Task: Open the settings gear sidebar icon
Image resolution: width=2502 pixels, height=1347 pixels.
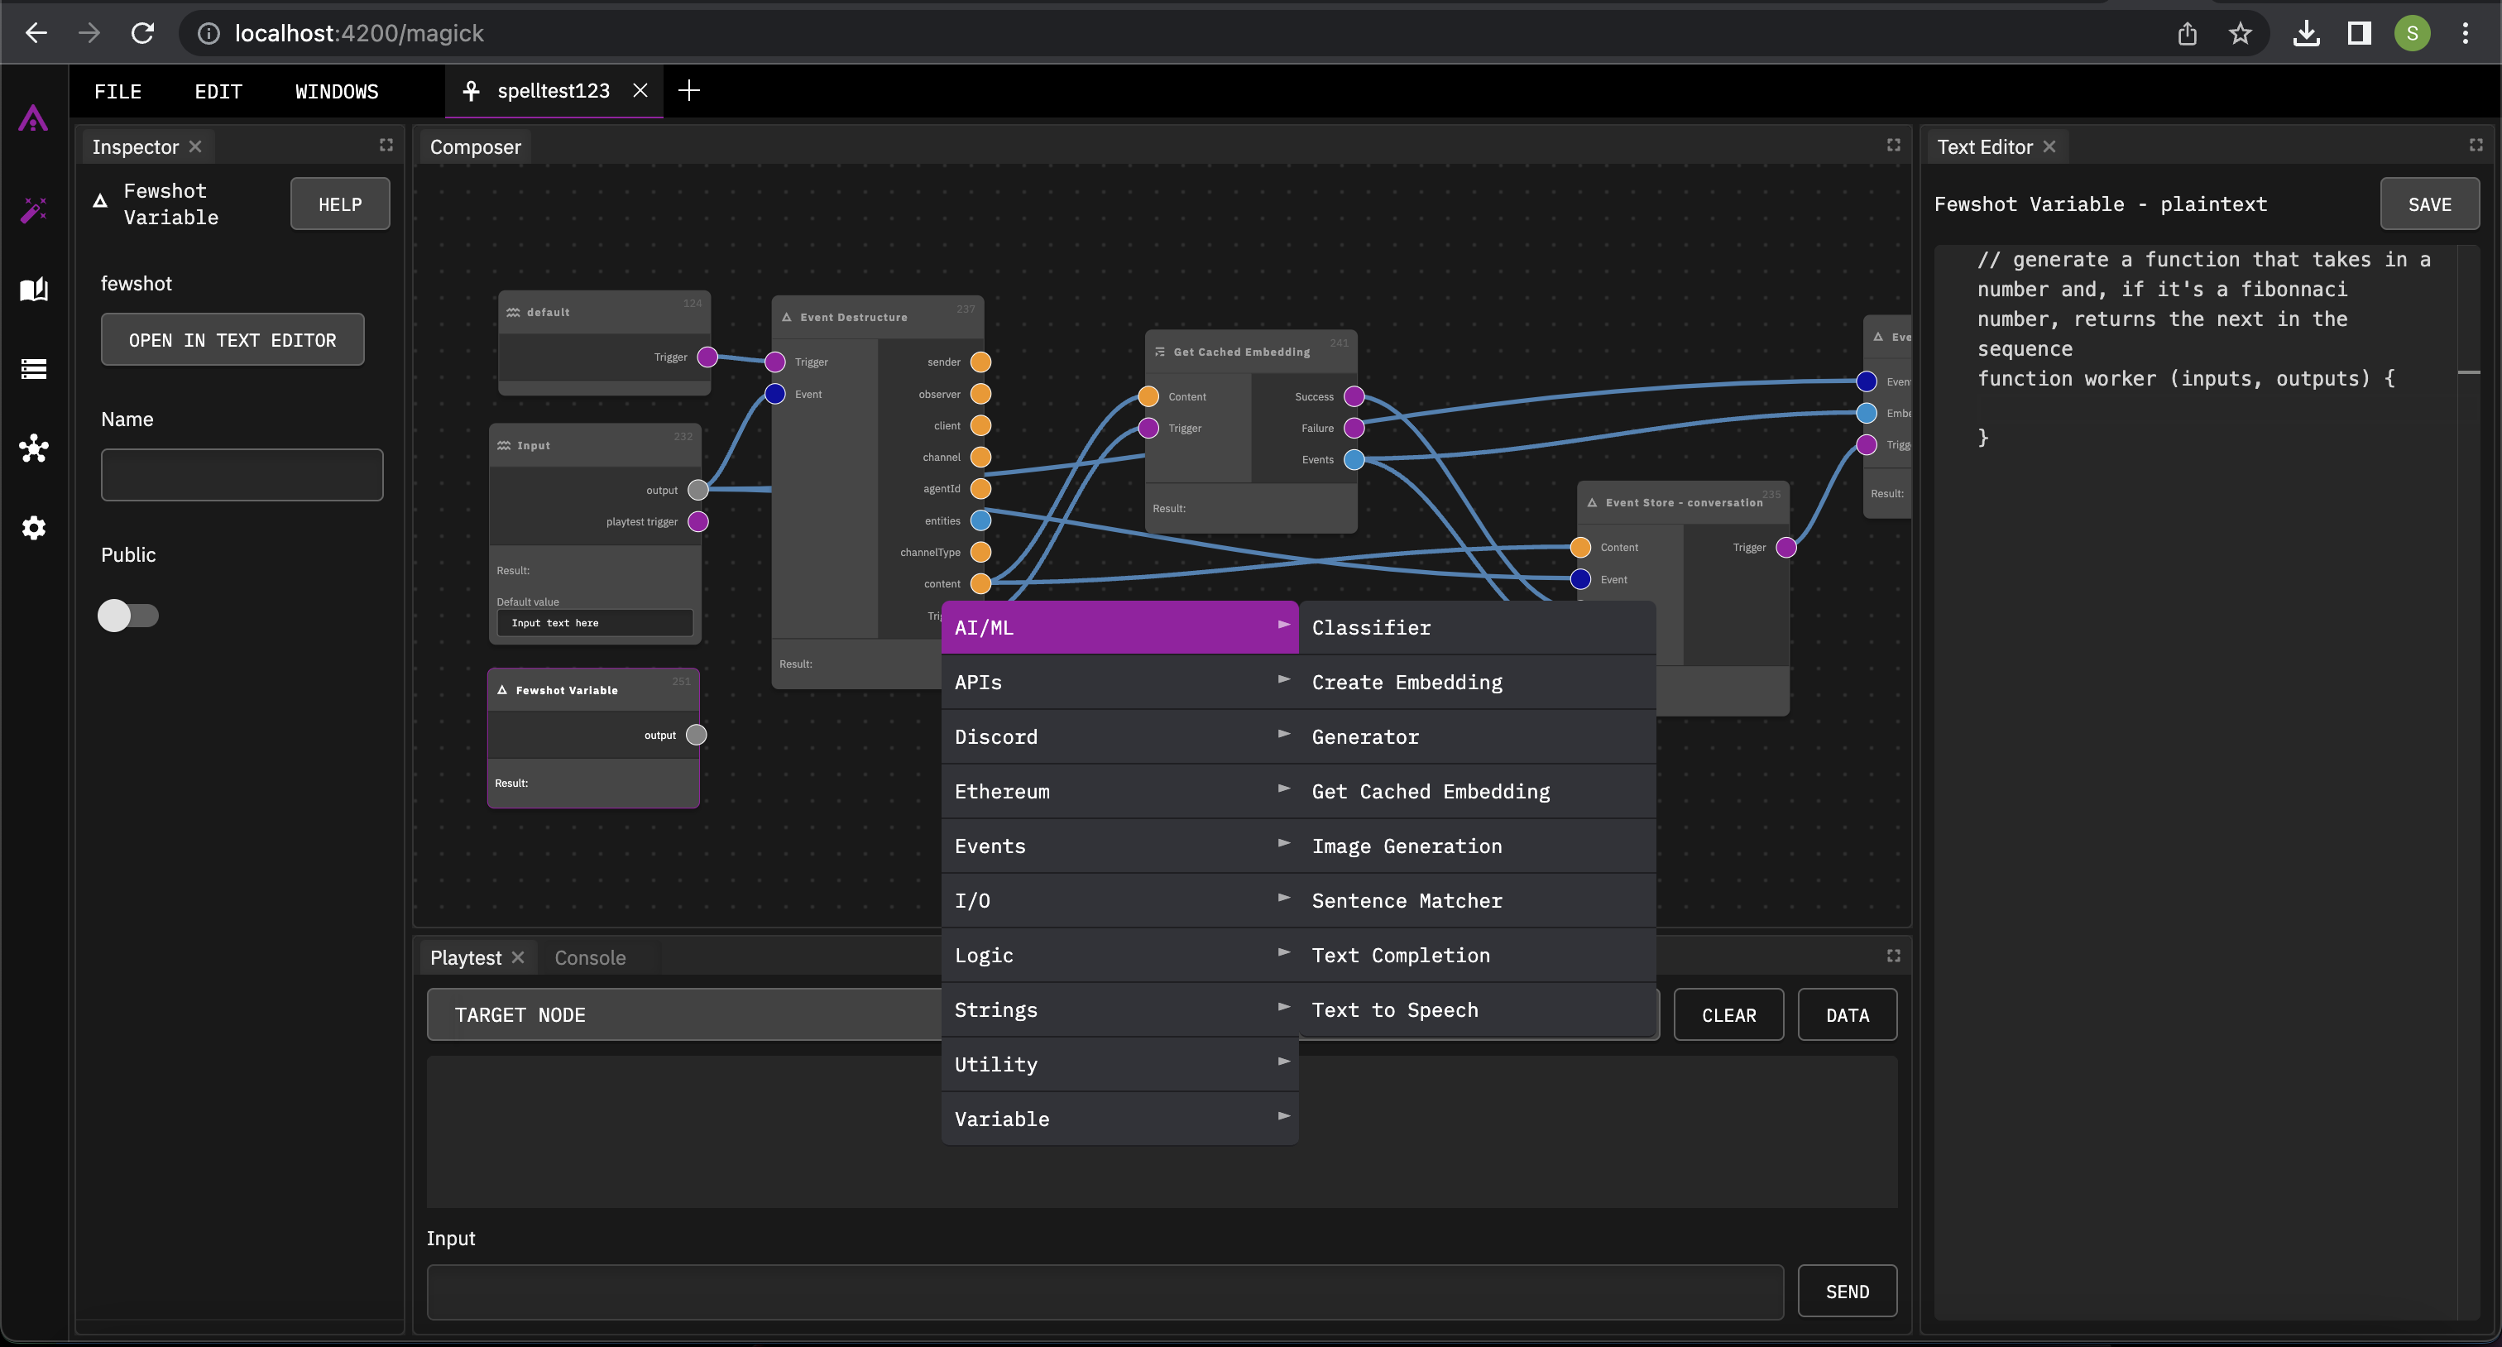Action: pyautogui.click(x=34, y=527)
